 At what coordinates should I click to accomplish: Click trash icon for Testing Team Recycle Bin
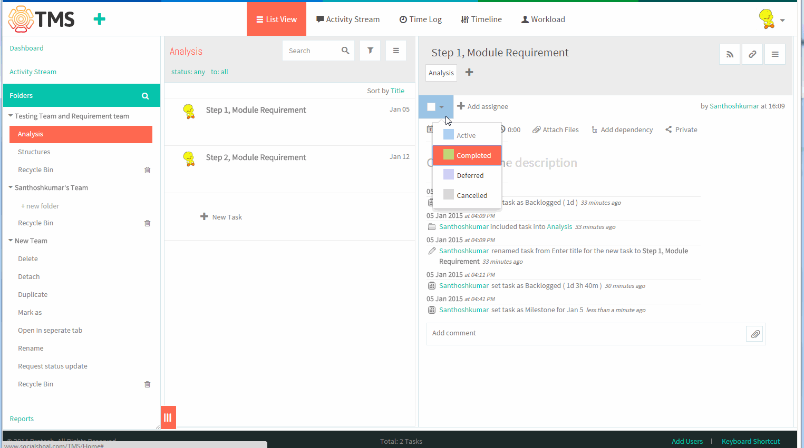pos(148,170)
